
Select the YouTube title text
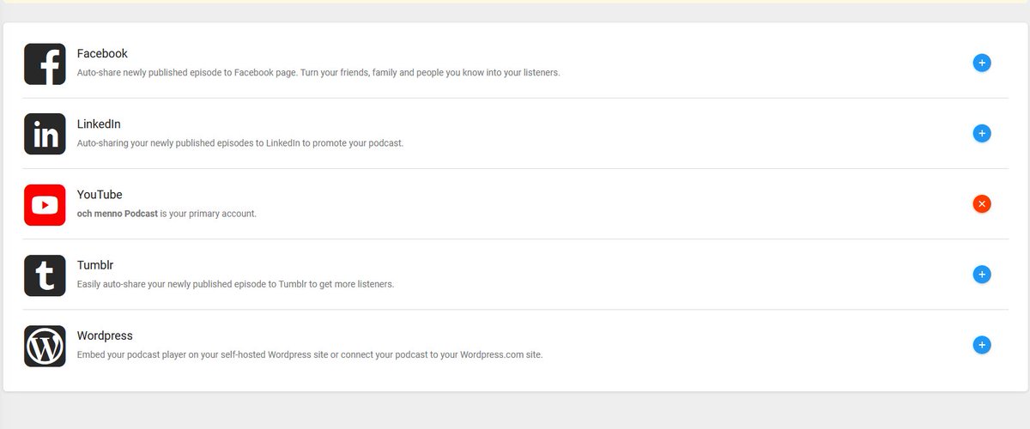click(100, 195)
